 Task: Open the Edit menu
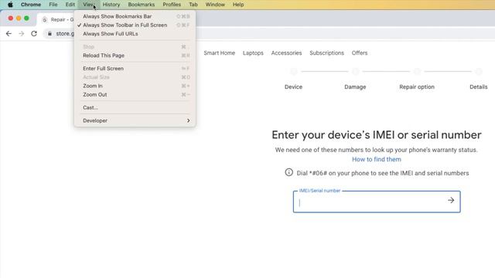point(70,5)
